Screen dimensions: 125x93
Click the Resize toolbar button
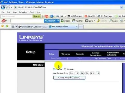click(x=114, y=21)
